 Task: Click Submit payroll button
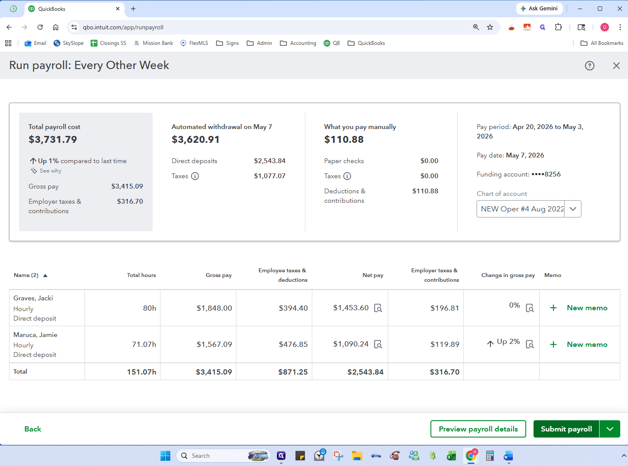coord(566,429)
